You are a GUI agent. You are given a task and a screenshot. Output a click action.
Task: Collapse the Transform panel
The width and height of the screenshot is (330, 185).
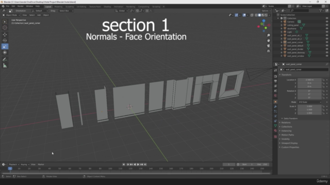pos(286,75)
